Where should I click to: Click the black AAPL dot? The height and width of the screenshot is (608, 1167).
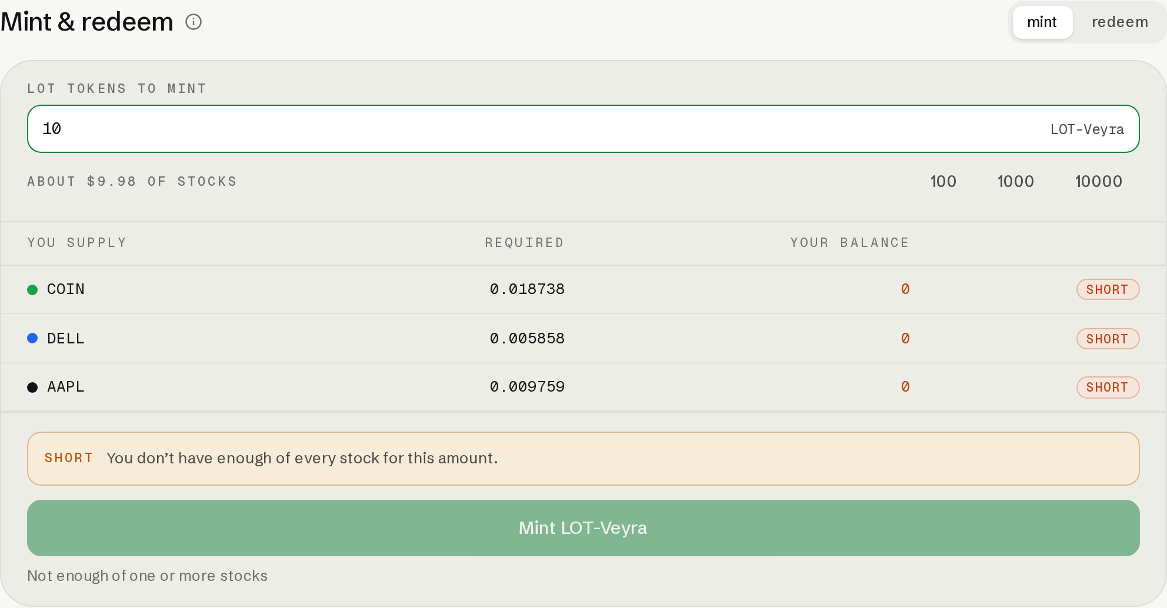[32, 387]
